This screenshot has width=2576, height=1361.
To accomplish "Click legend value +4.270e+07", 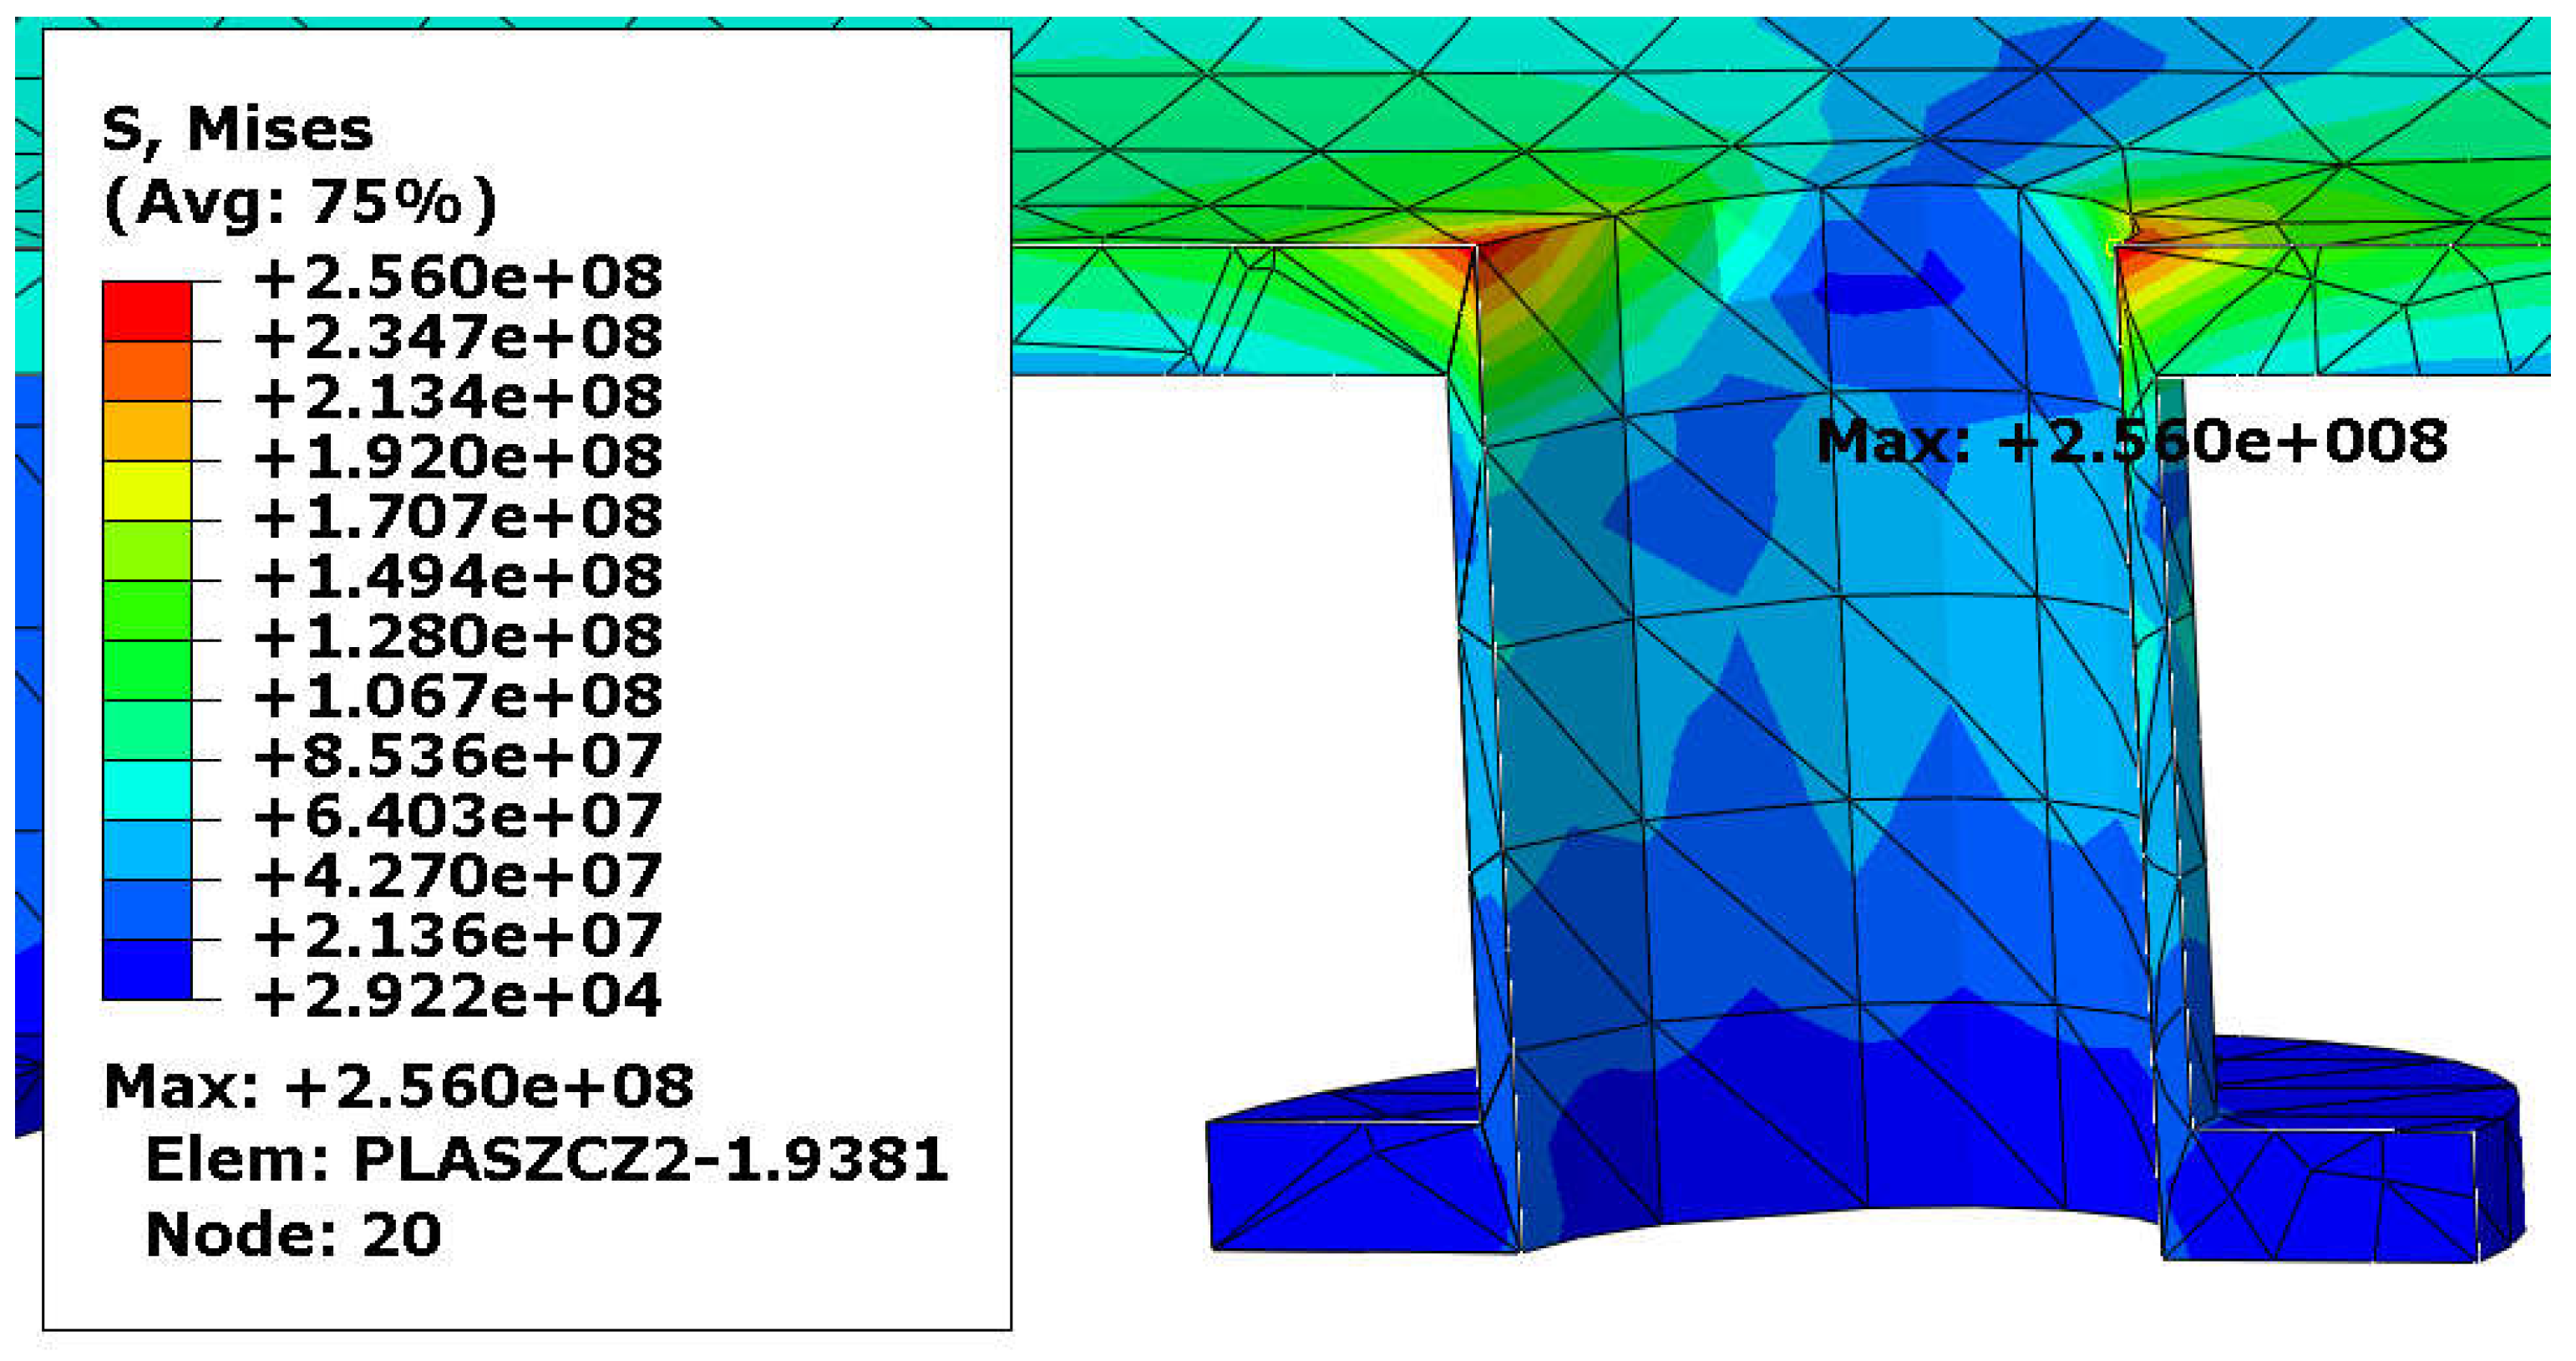I will (x=458, y=877).
